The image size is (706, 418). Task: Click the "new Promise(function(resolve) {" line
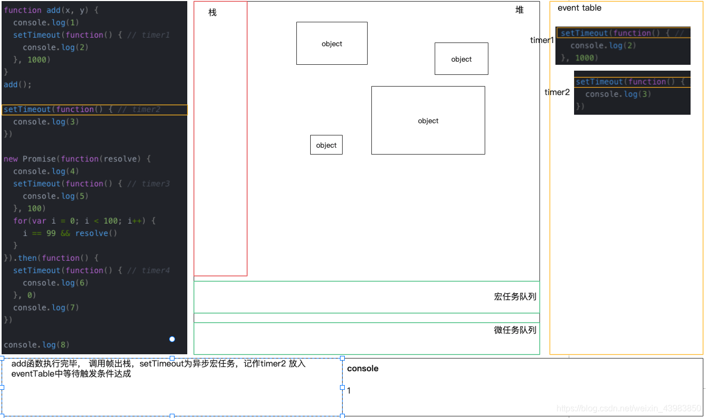tap(78, 159)
